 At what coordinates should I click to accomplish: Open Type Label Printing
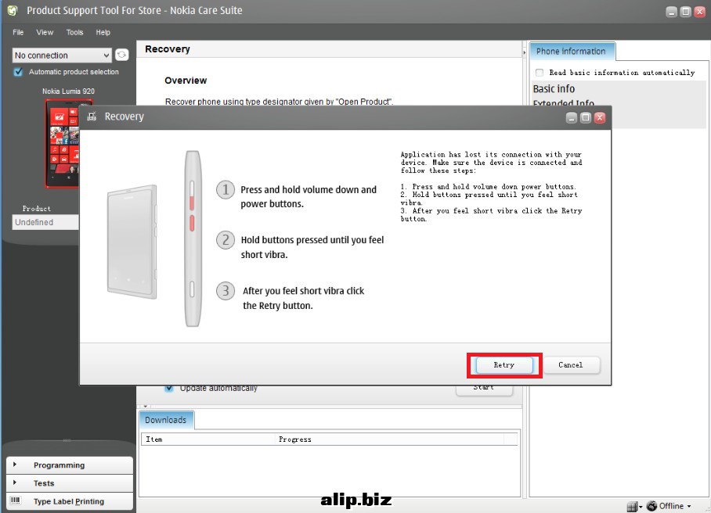[70, 501]
